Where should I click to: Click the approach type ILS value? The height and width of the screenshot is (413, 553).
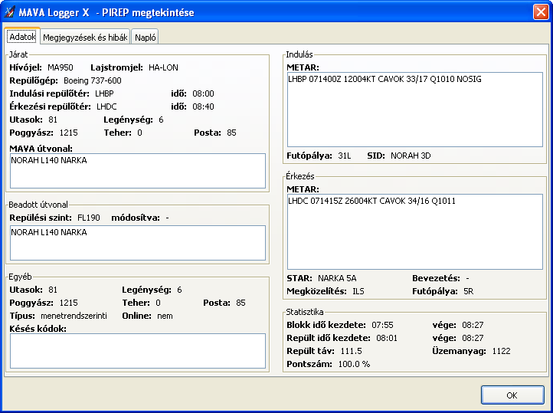(358, 291)
